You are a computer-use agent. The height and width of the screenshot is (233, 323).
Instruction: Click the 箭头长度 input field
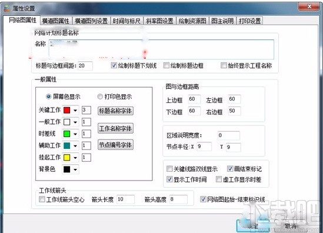pos(125,199)
